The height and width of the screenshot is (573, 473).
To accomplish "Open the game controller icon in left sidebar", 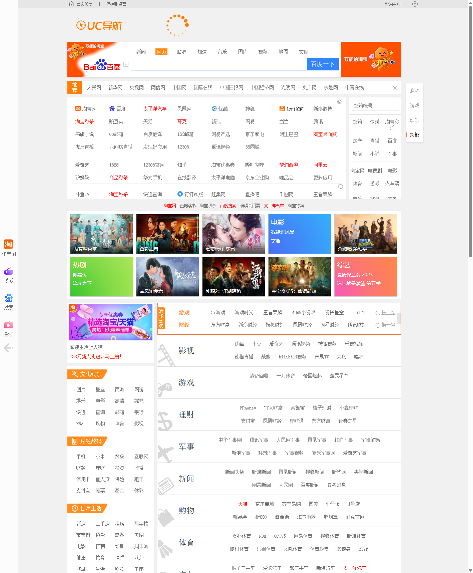I will (x=8, y=272).
